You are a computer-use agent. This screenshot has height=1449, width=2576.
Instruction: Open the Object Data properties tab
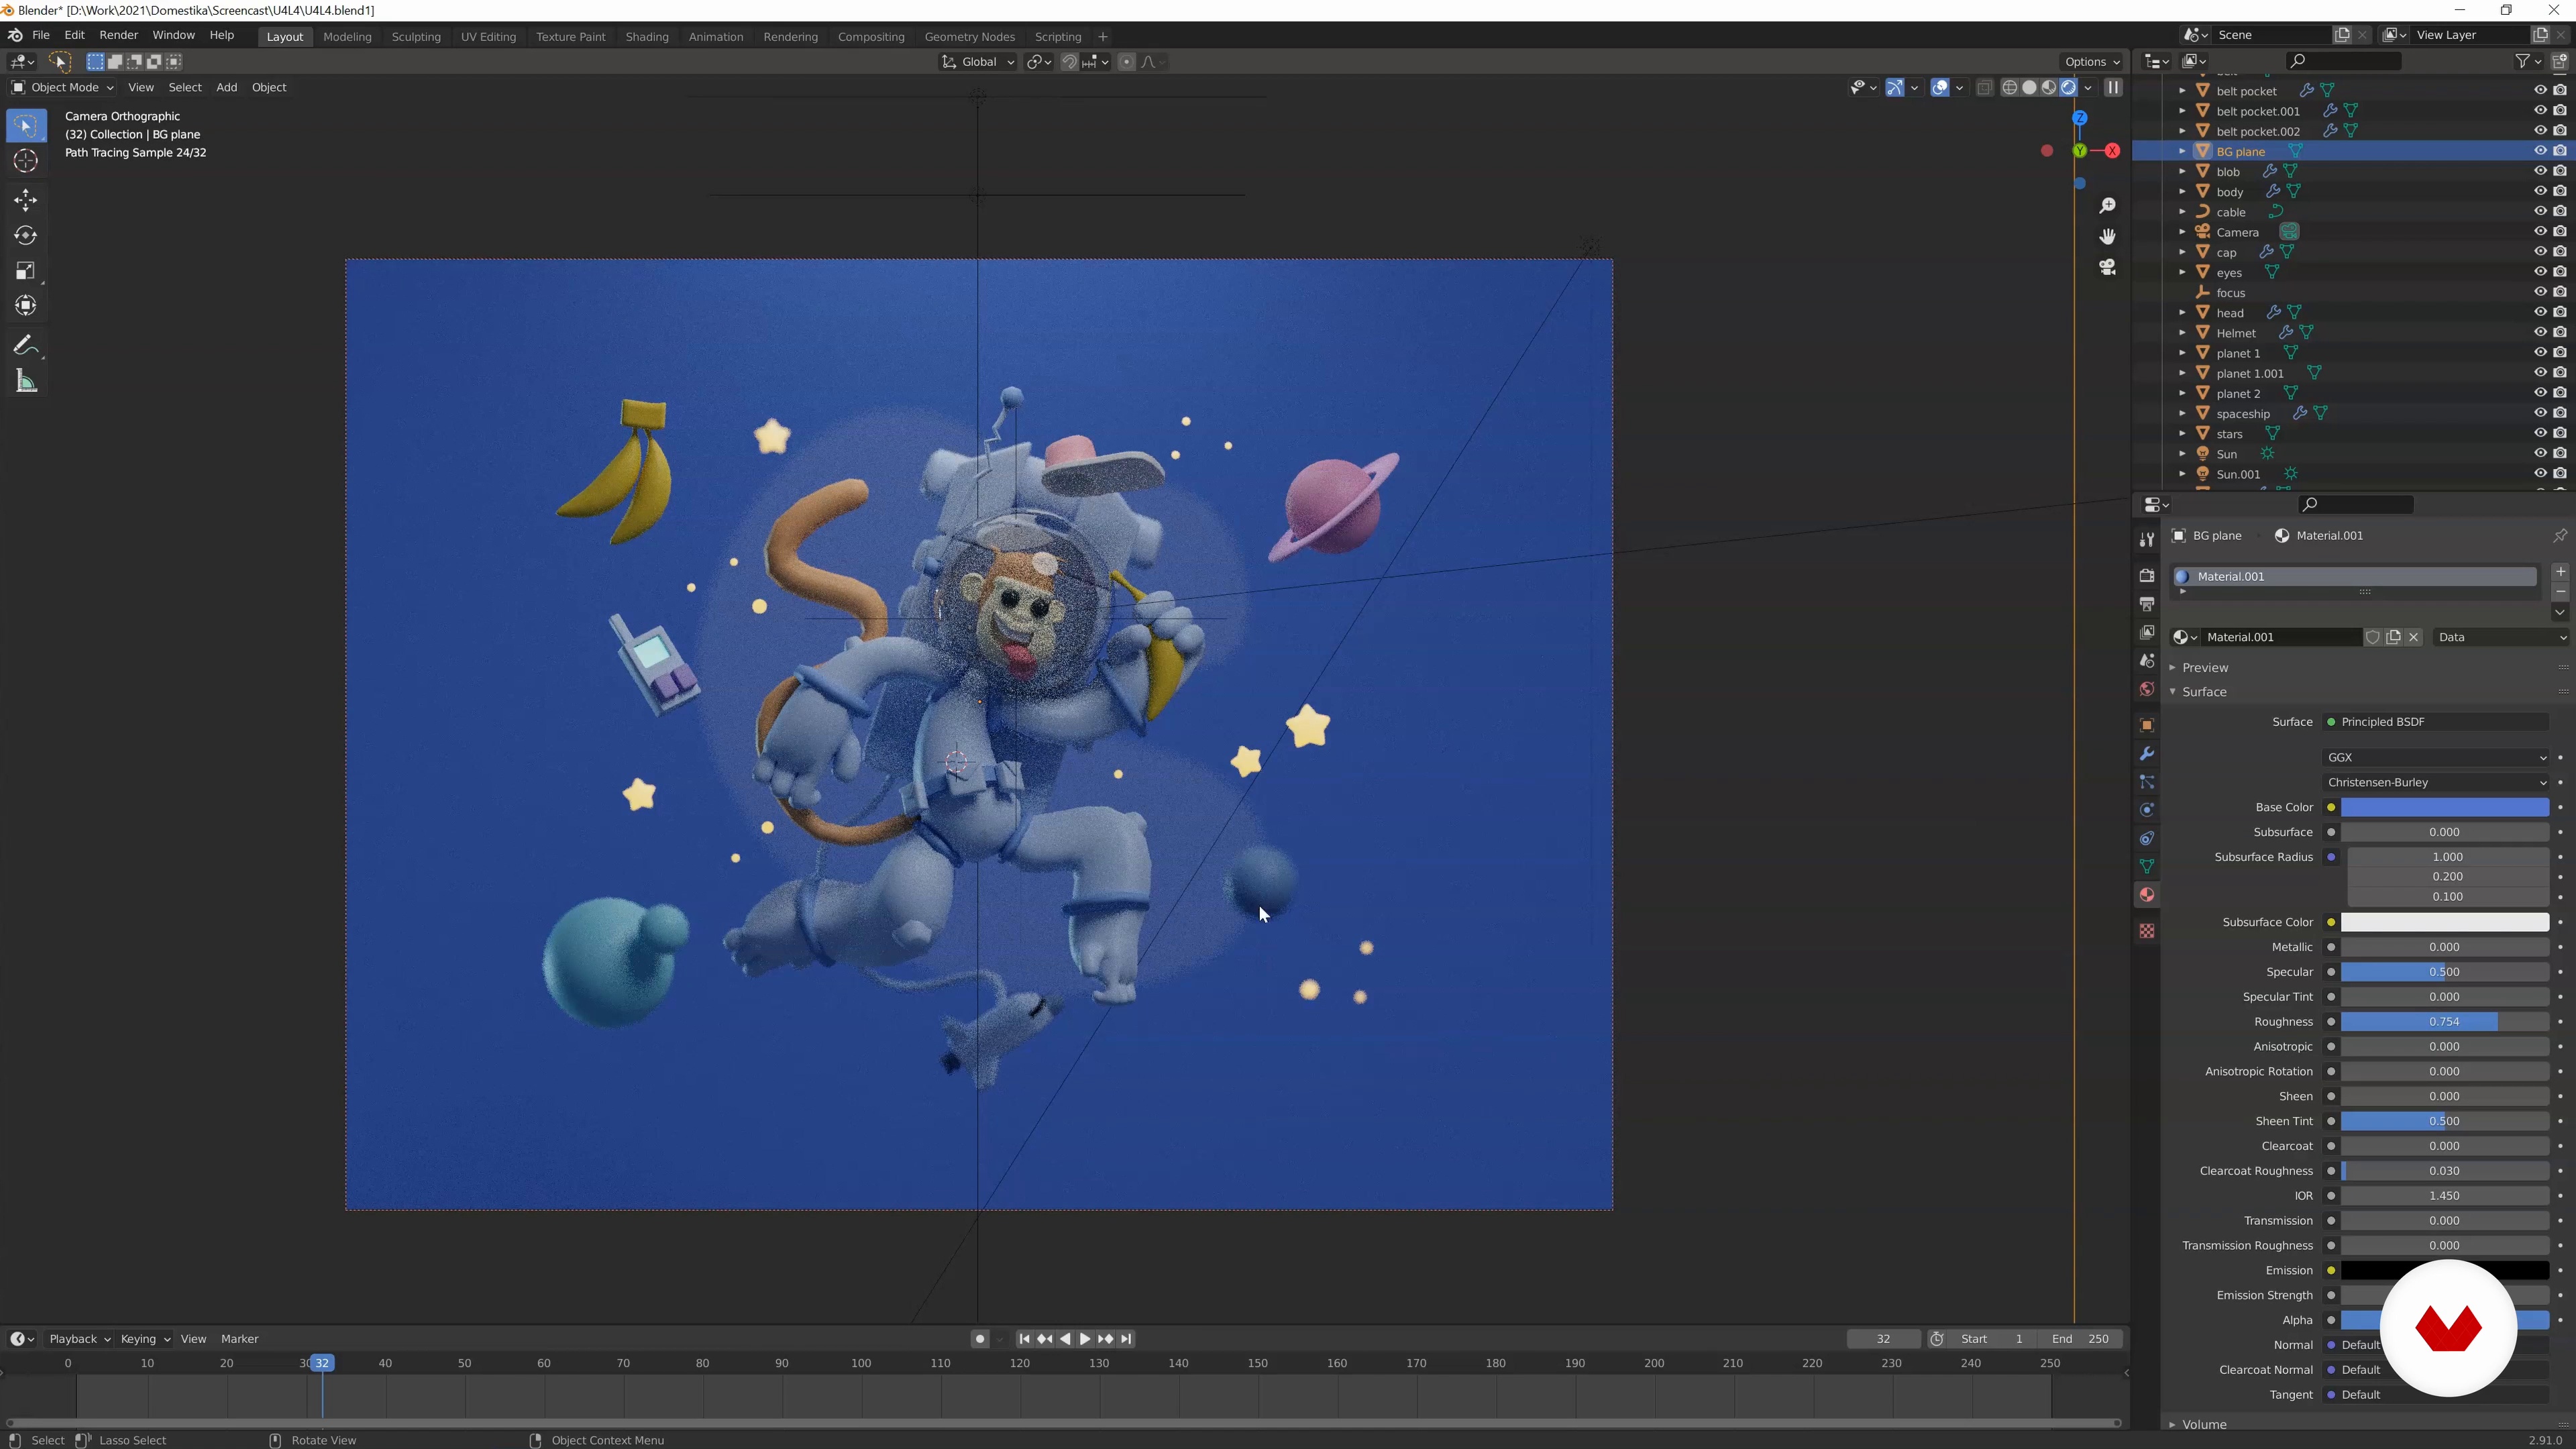(x=2146, y=866)
